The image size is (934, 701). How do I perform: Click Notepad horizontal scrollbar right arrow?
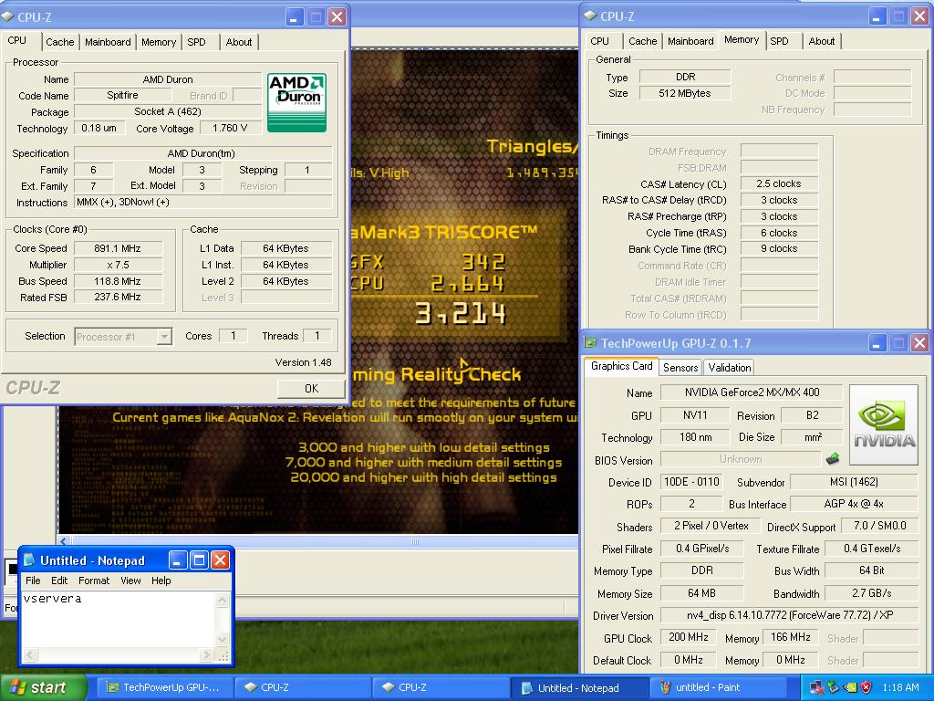[x=207, y=655]
